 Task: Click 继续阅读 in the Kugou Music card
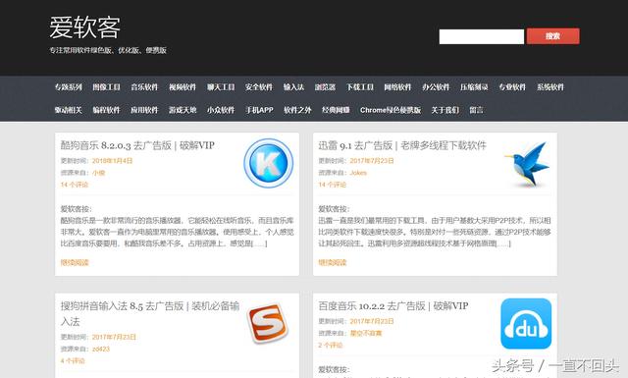point(75,262)
